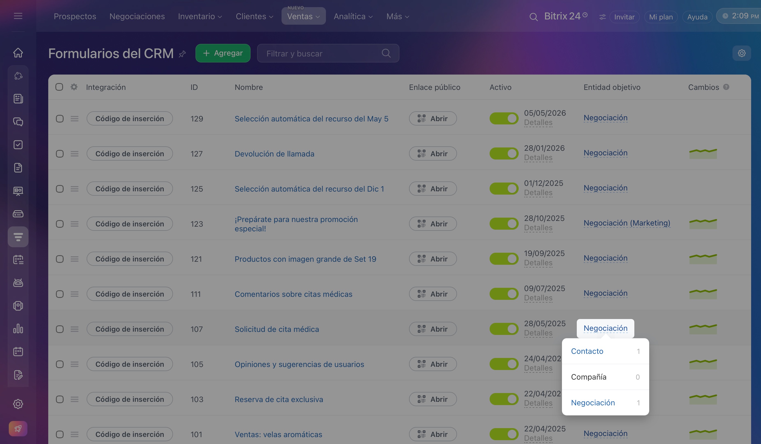Viewport: 761px width, 444px height.
Task: Open the Prospectos tab
Action: coord(75,16)
